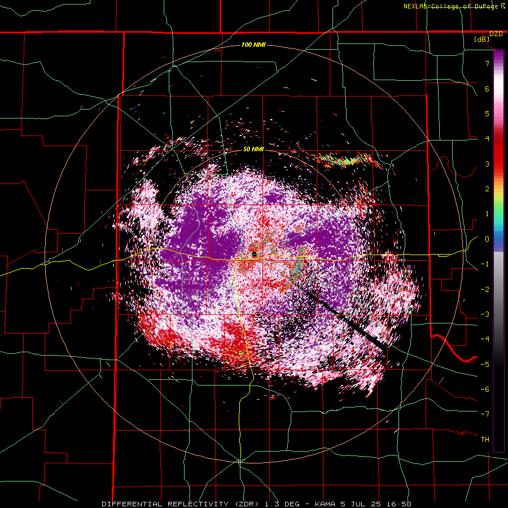Click the -2 dB value on color scale

485,290
